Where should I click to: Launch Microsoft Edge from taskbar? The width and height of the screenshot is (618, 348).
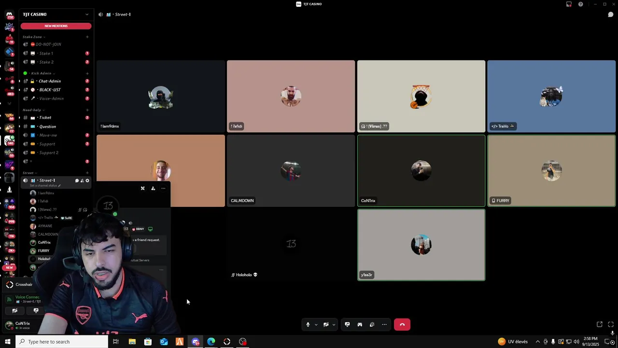[211, 342]
